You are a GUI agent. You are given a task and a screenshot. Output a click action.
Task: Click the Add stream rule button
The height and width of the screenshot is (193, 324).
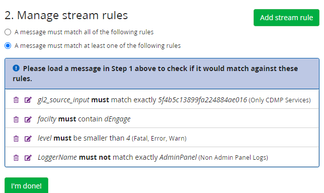286,18
